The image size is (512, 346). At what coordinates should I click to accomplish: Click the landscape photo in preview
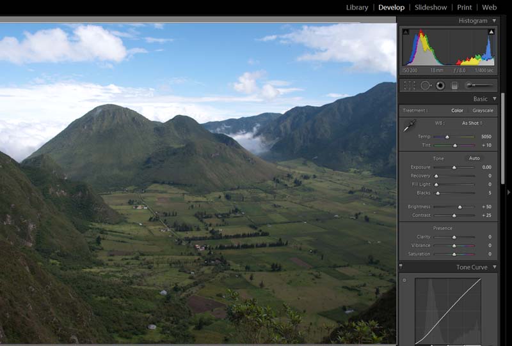[198, 183]
